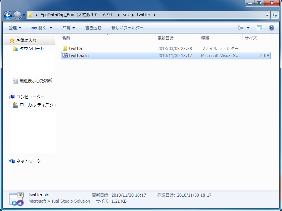The height and width of the screenshot is (211, 282).
Task: Click the ローカル ディスク drive icon
Action: coord(15,105)
